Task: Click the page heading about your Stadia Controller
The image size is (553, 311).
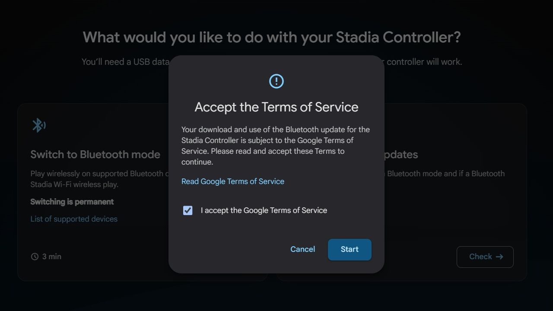Action: (272, 37)
